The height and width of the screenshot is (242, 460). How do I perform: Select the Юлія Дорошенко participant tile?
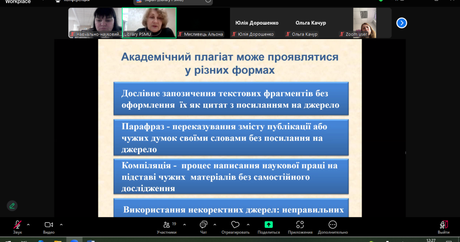coord(257,23)
